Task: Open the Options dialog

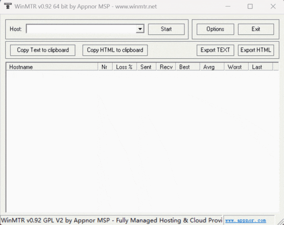Action: [x=215, y=29]
